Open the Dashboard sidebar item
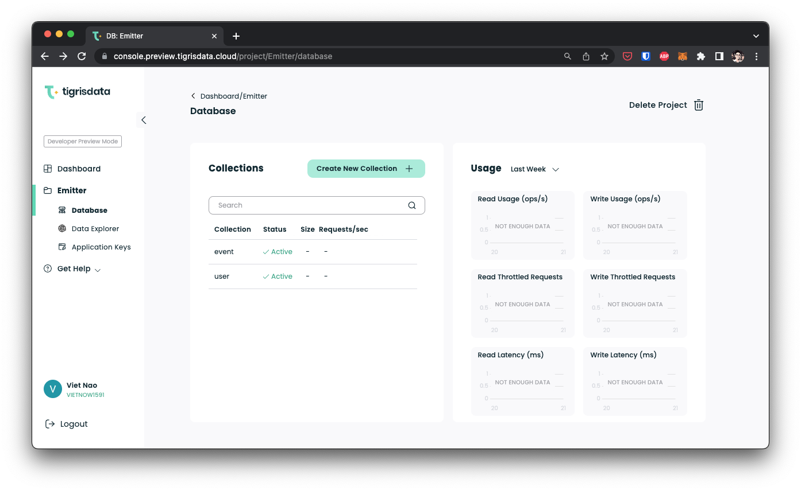801x491 pixels. point(72,169)
